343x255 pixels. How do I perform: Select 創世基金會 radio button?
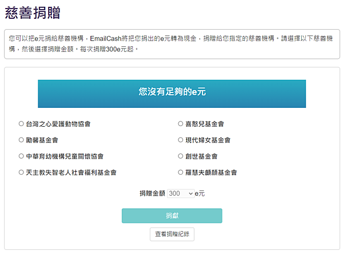[x=181, y=156]
